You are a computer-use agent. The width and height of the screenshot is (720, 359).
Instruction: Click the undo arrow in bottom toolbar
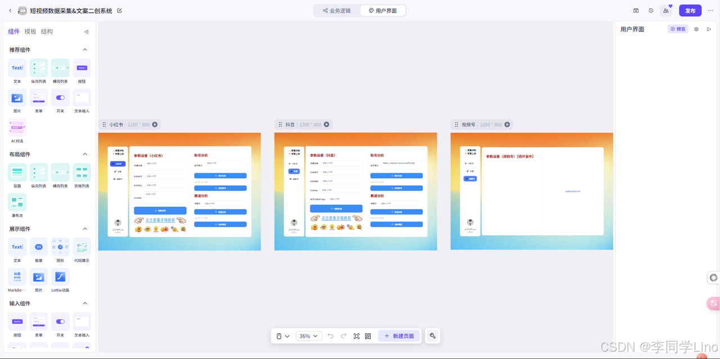click(x=331, y=336)
